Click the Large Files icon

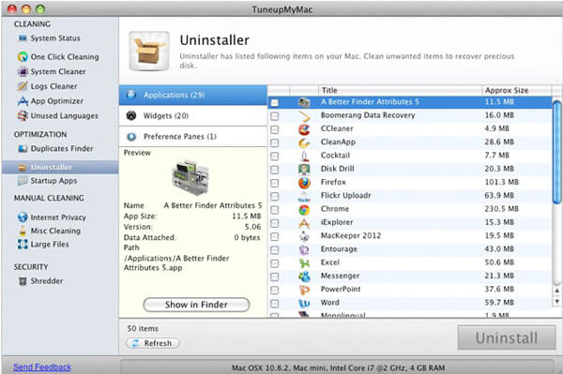tap(23, 245)
